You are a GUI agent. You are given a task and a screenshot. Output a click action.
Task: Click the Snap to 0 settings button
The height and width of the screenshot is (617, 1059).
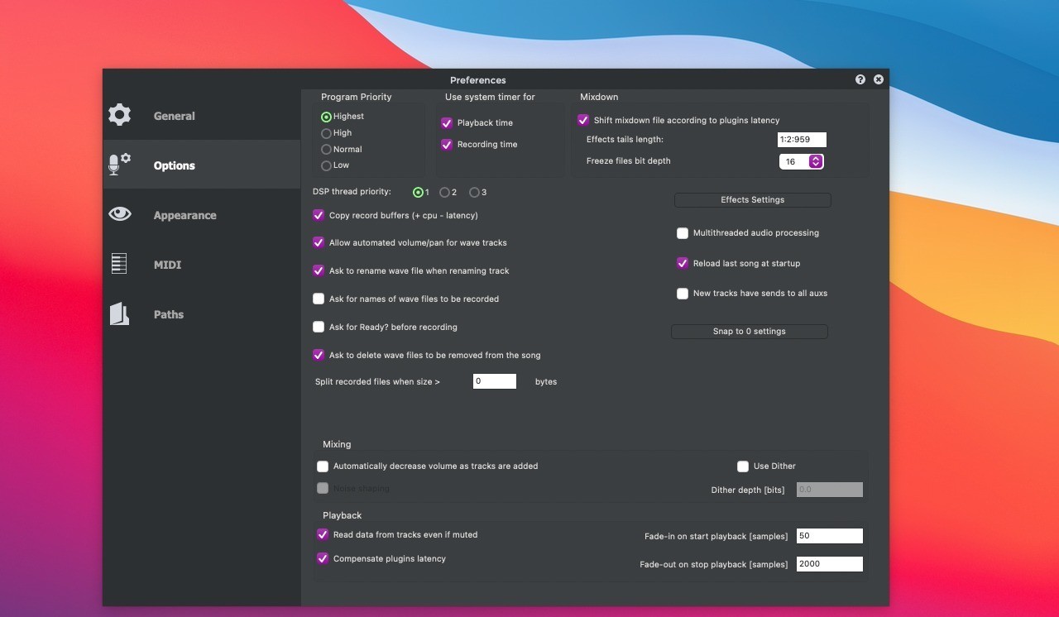click(749, 331)
